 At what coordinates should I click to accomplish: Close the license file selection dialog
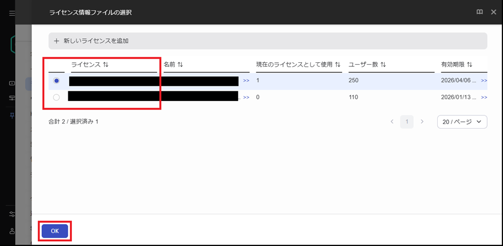coord(494,12)
